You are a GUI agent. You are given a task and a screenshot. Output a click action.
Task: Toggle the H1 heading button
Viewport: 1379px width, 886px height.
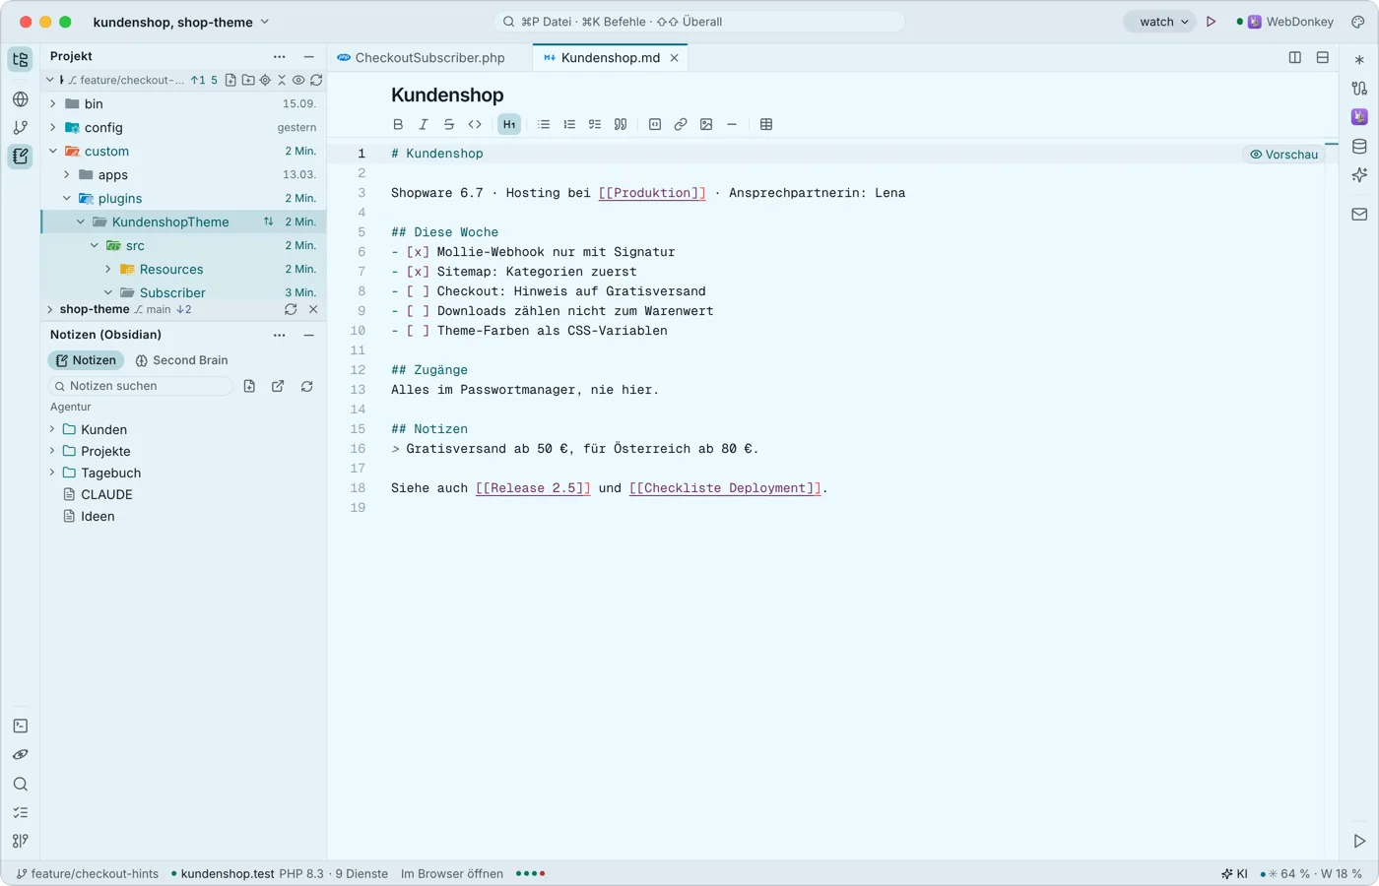click(x=509, y=124)
